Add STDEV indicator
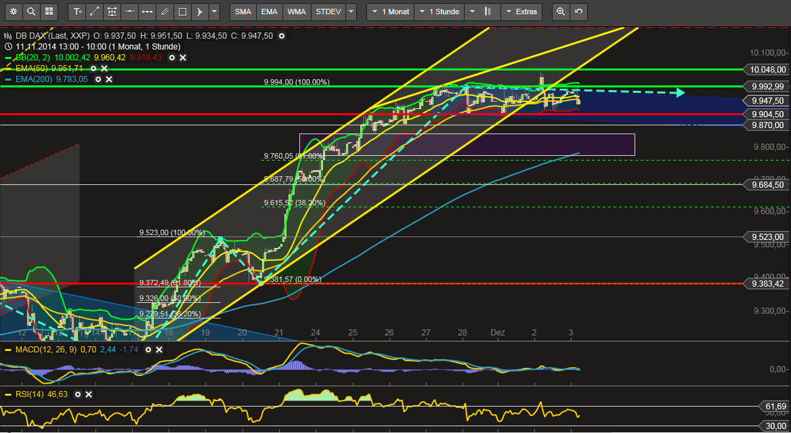This screenshot has width=791, height=433. click(x=328, y=12)
